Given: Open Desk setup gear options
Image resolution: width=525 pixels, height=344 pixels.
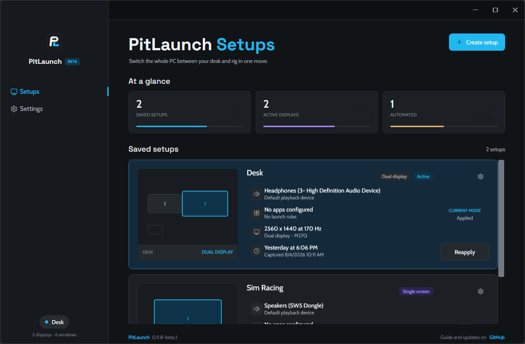Looking at the screenshot, I should point(481,177).
